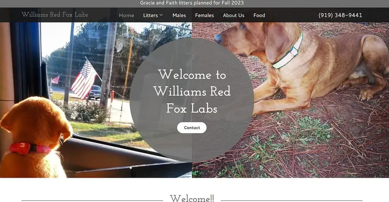The width and height of the screenshot is (389, 202).
Task: Navigate to About Us
Action: [x=234, y=15]
